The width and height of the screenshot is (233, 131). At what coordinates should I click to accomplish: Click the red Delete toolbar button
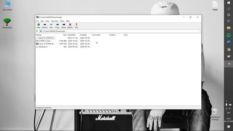[x=70, y=26]
